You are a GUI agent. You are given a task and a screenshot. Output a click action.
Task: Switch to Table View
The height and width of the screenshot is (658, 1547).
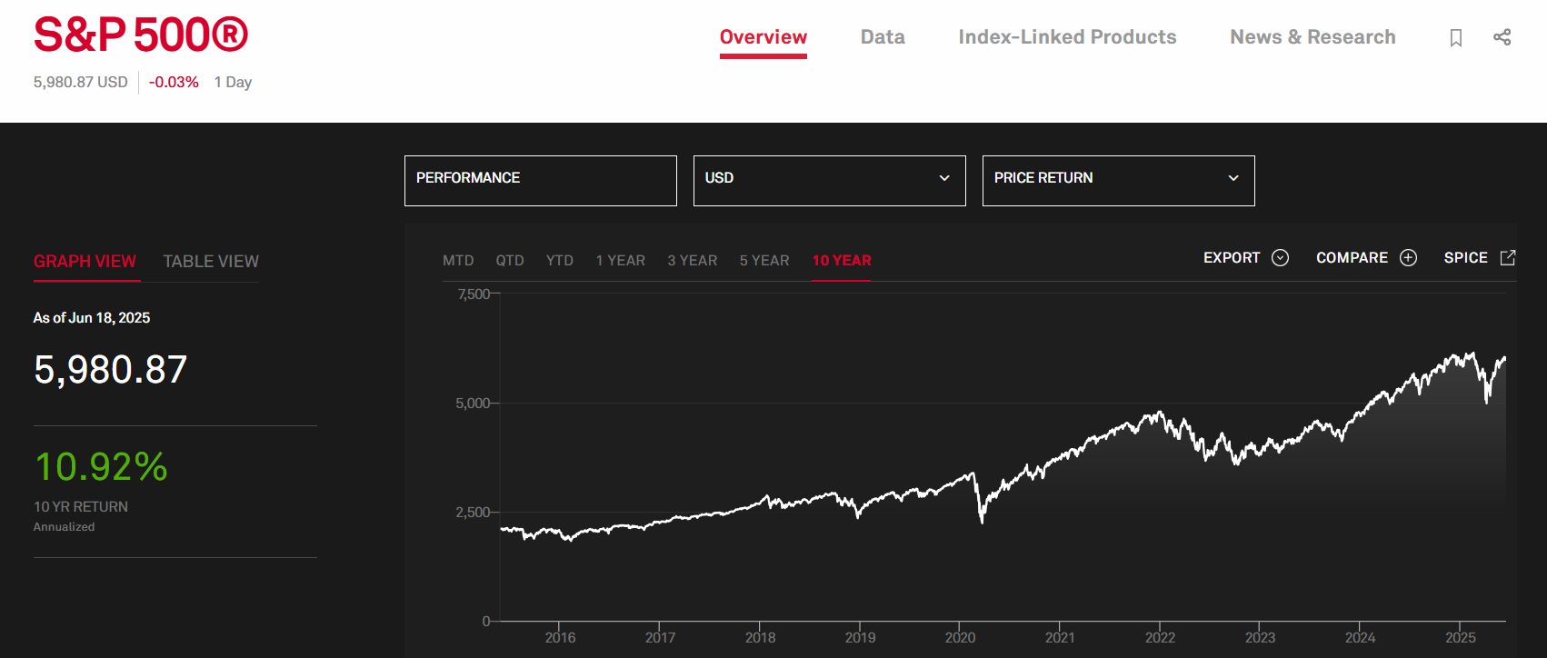pyautogui.click(x=211, y=262)
